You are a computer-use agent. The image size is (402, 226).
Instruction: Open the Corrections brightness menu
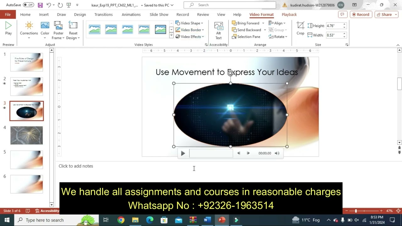pos(29,30)
